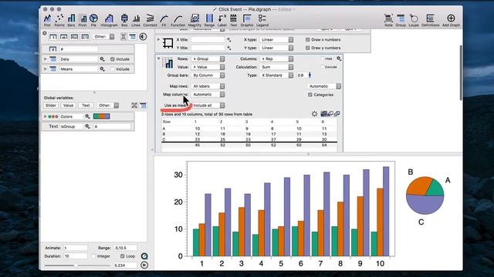Viewport: 494px width, 277px height.
Task: Click the Colors scheme swatch
Action: 101,116
